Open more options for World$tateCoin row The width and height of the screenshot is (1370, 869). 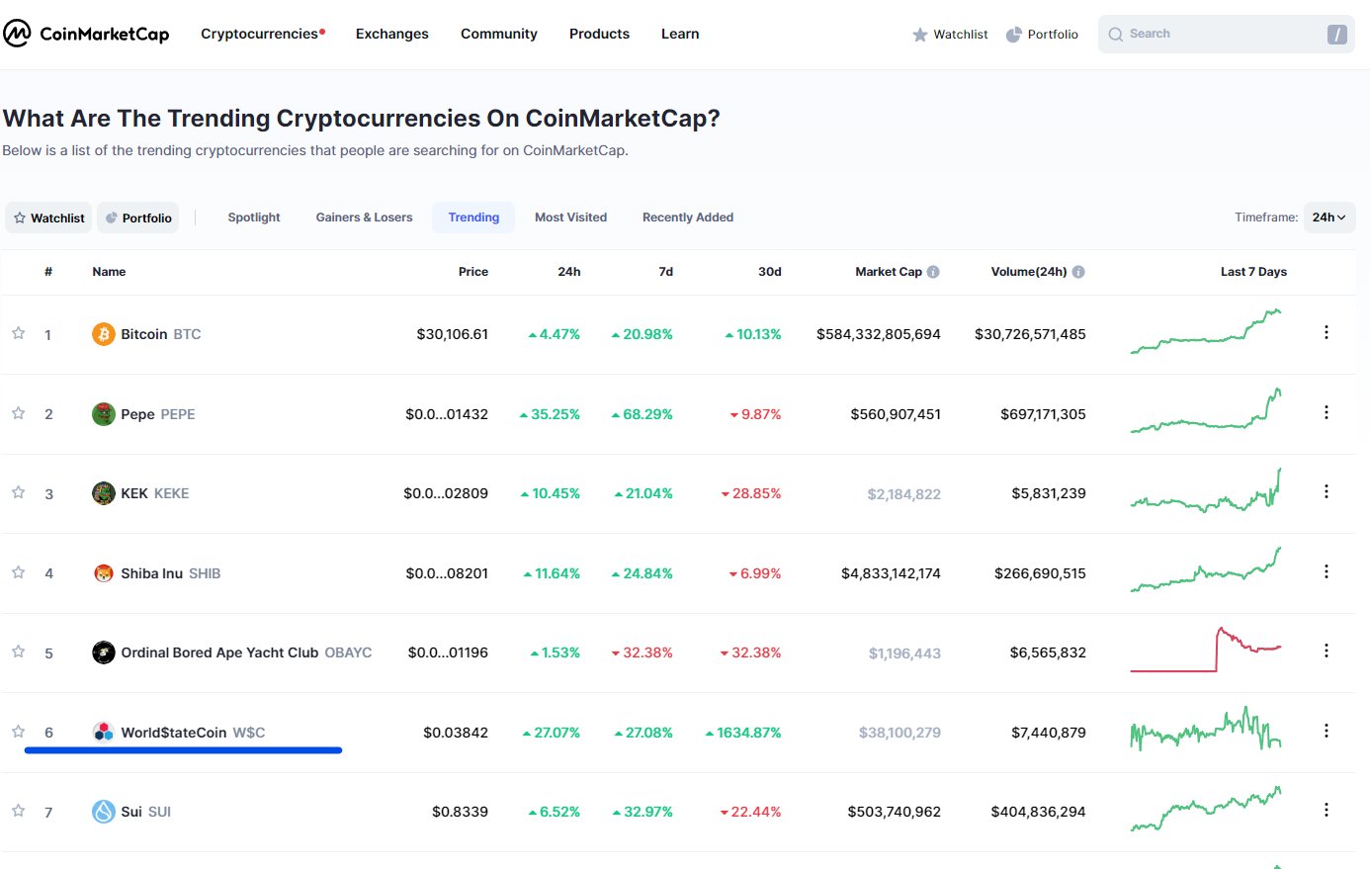[x=1327, y=731]
